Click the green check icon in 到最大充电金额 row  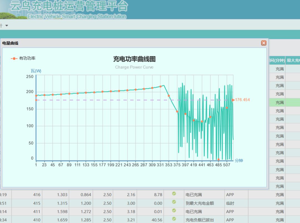(174, 202)
